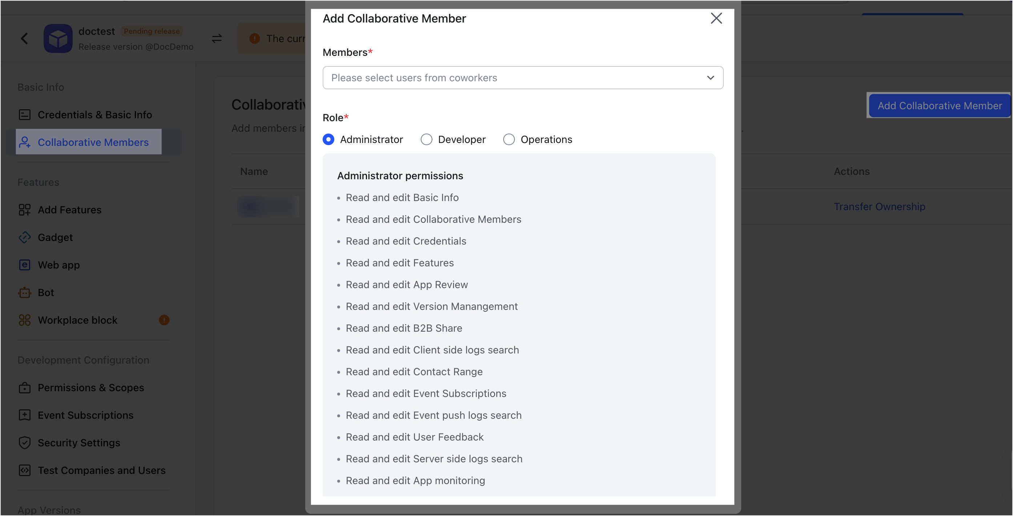The image size is (1013, 516).
Task: Click the Gadget icon in sidebar
Action: tap(24, 237)
